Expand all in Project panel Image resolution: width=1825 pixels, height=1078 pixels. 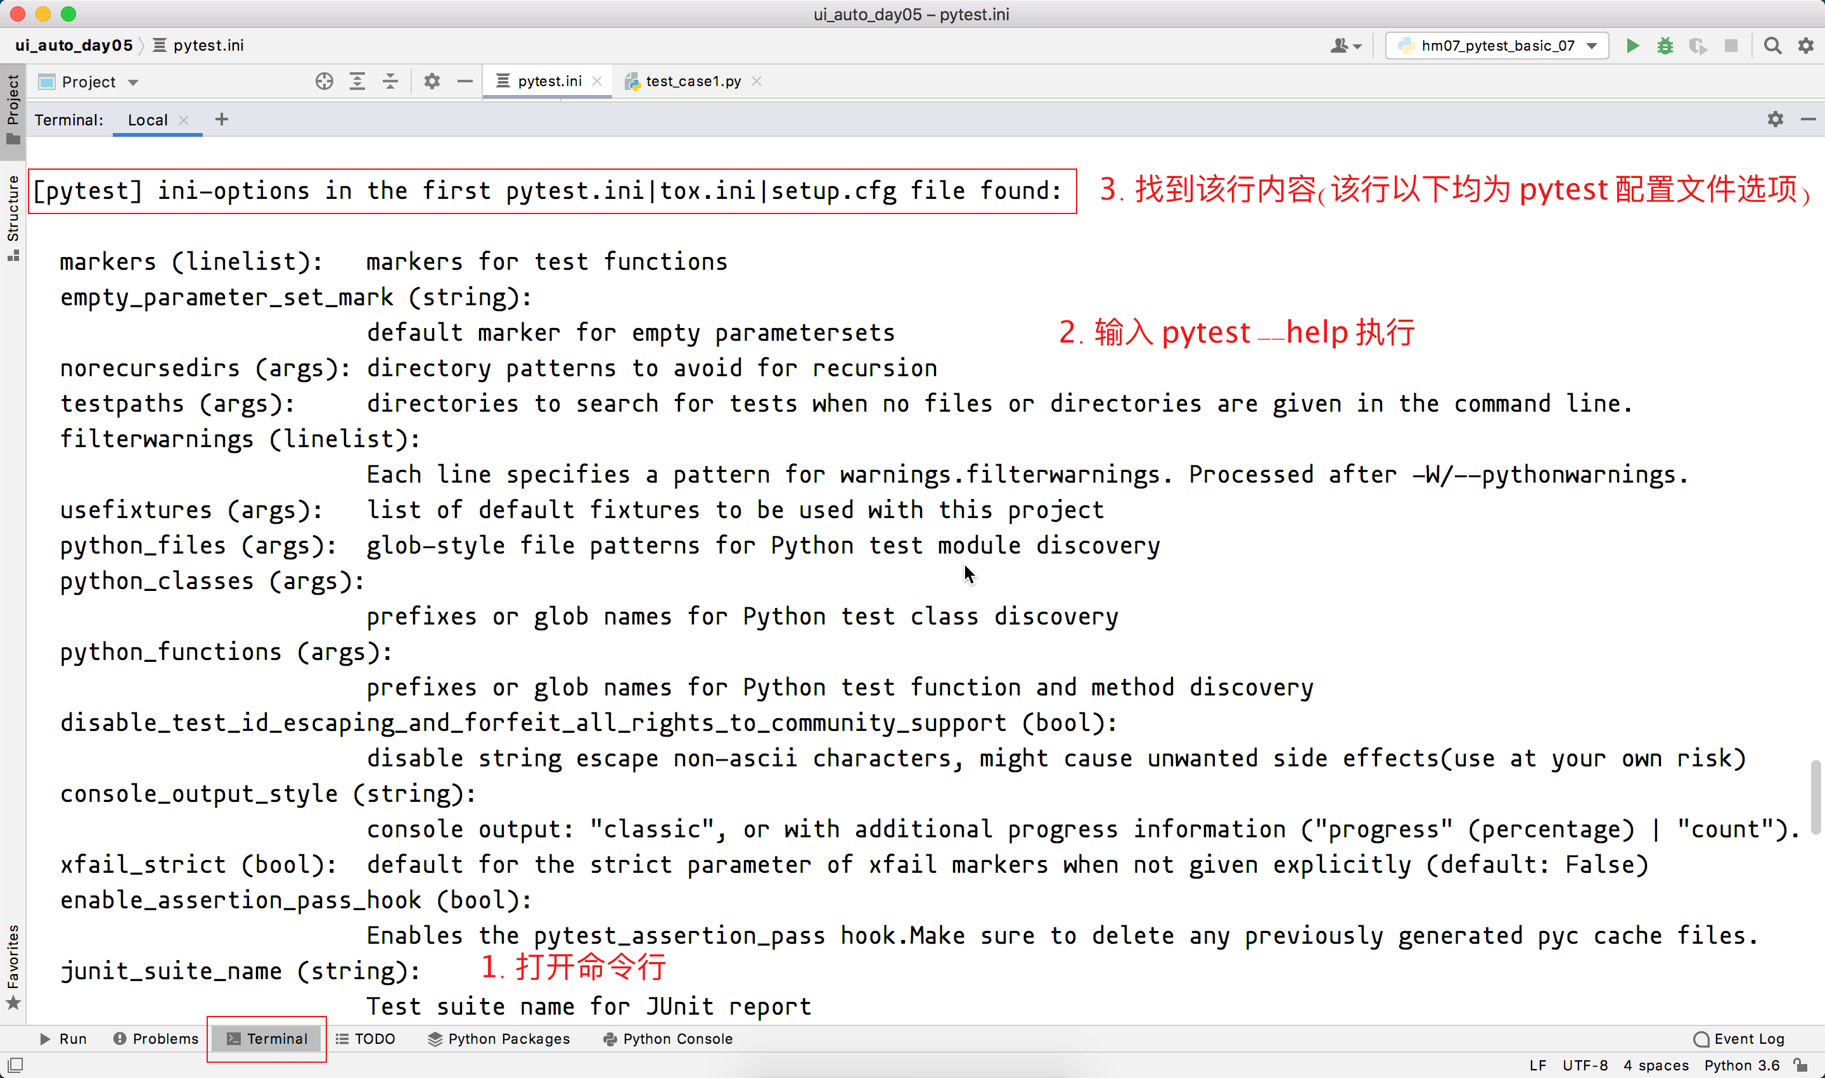coord(357,81)
